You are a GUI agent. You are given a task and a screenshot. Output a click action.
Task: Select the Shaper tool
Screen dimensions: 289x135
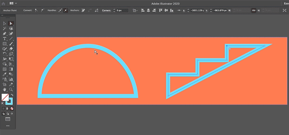(5, 49)
